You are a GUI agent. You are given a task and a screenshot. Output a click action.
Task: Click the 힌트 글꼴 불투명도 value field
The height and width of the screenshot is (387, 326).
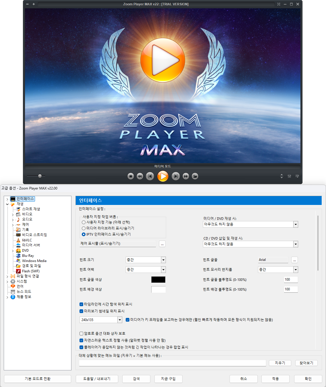tap(291, 279)
